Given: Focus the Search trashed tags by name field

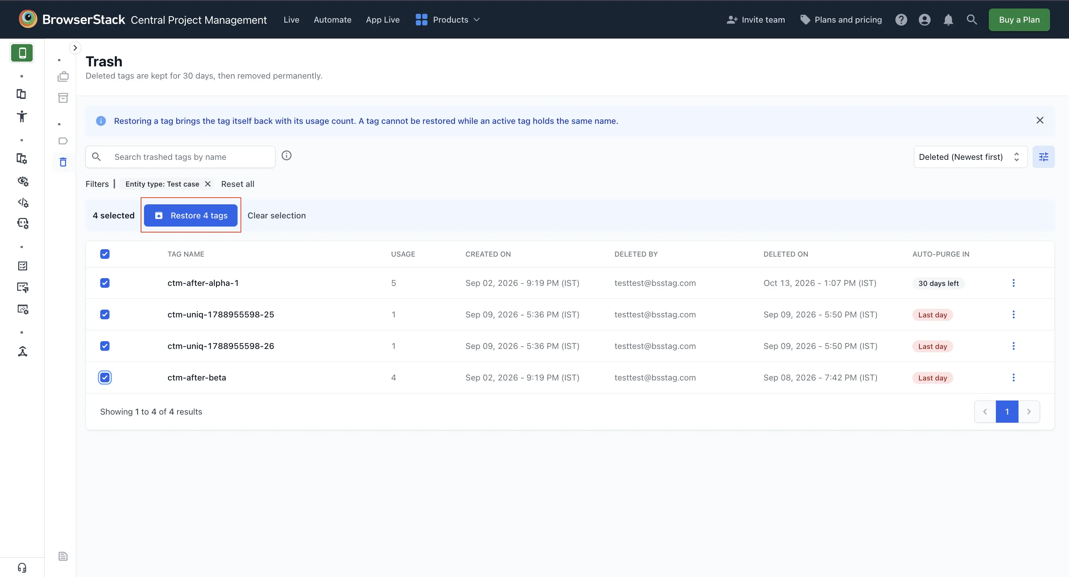Looking at the screenshot, I should coord(180,157).
